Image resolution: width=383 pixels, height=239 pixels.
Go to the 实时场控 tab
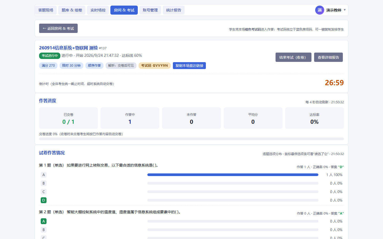point(98,10)
